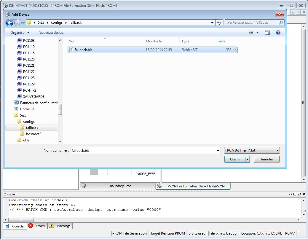Toggle the preview pane icon
The image size is (308, 239).
click(267, 33)
